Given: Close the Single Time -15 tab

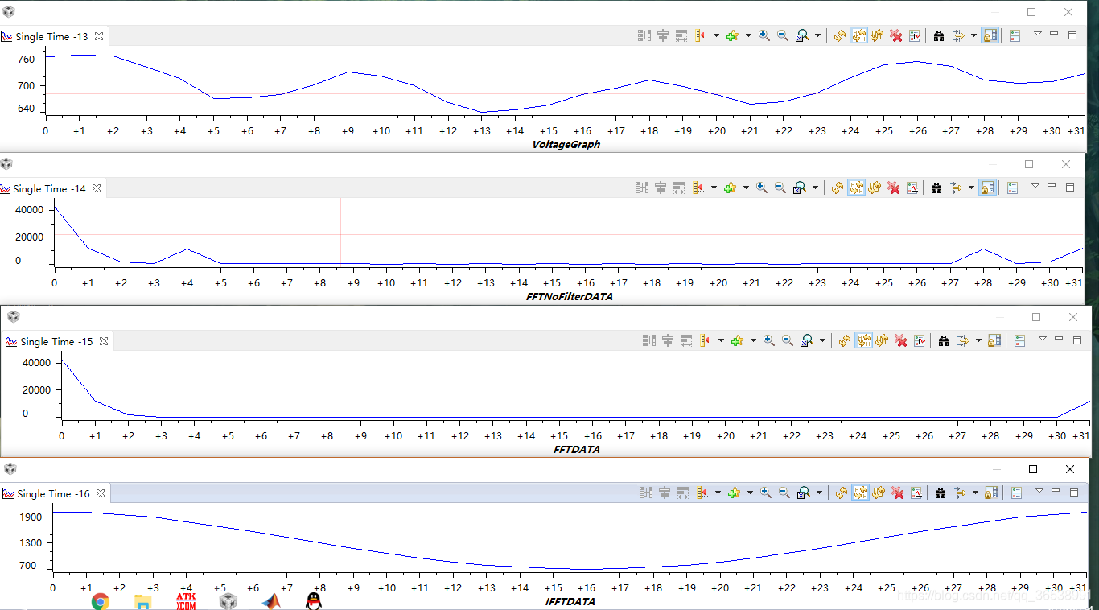Looking at the screenshot, I should pyautogui.click(x=104, y=341).
